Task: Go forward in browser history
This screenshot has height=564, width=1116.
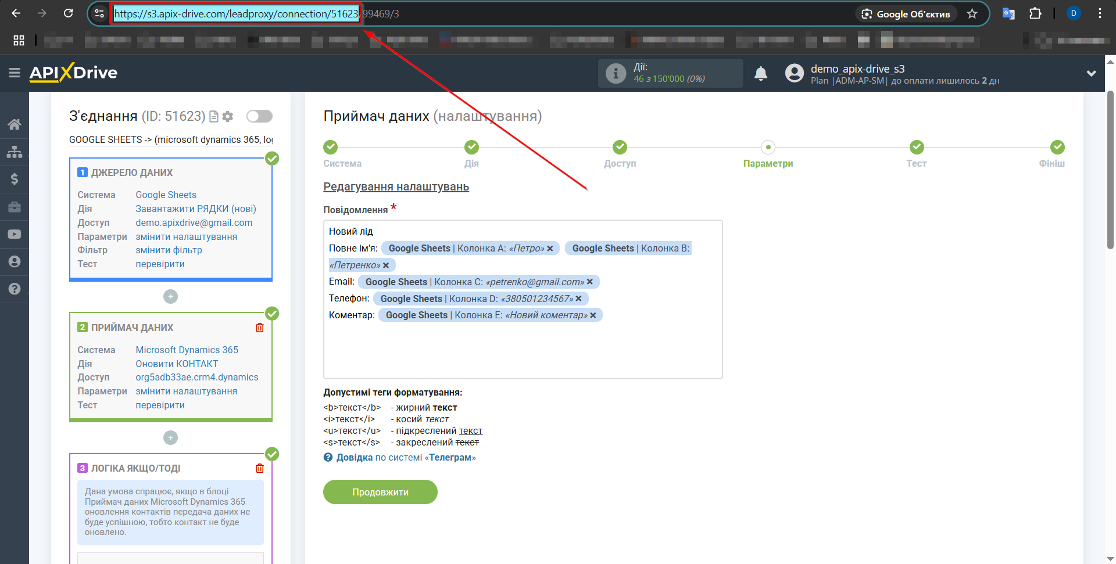Action: click(42, 13)
